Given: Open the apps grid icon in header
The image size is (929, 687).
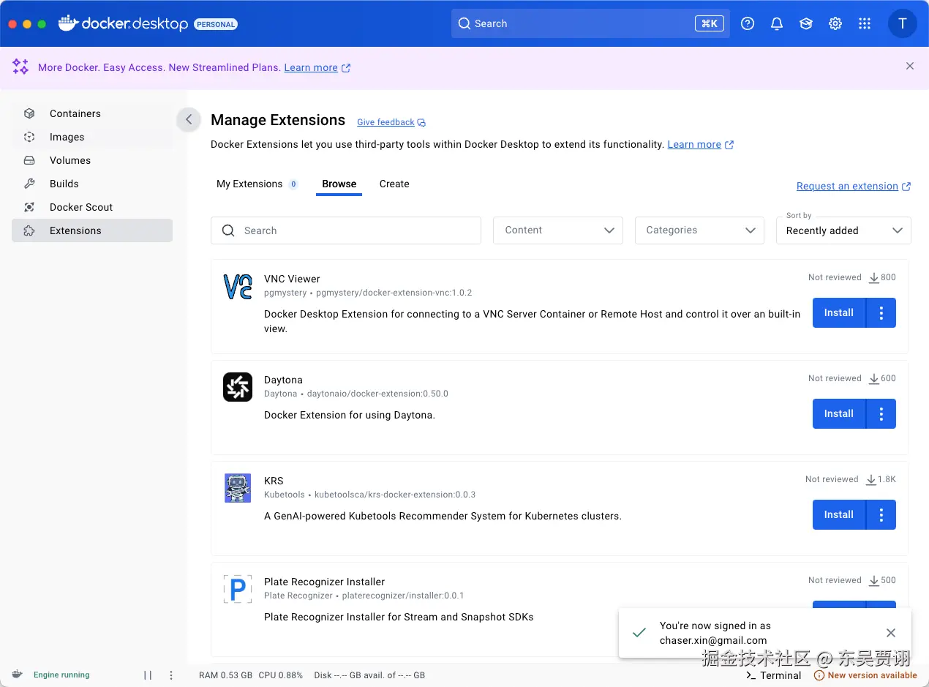Looking at the screenshot, I should click(865, 23).
